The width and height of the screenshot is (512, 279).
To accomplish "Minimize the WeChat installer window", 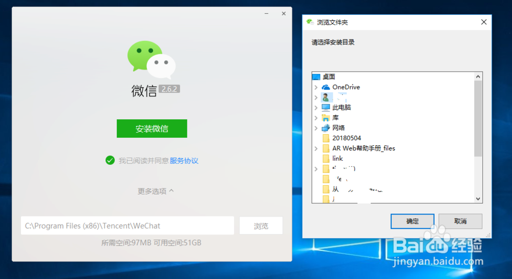I will pyautogui.click(x=266, y=14).
